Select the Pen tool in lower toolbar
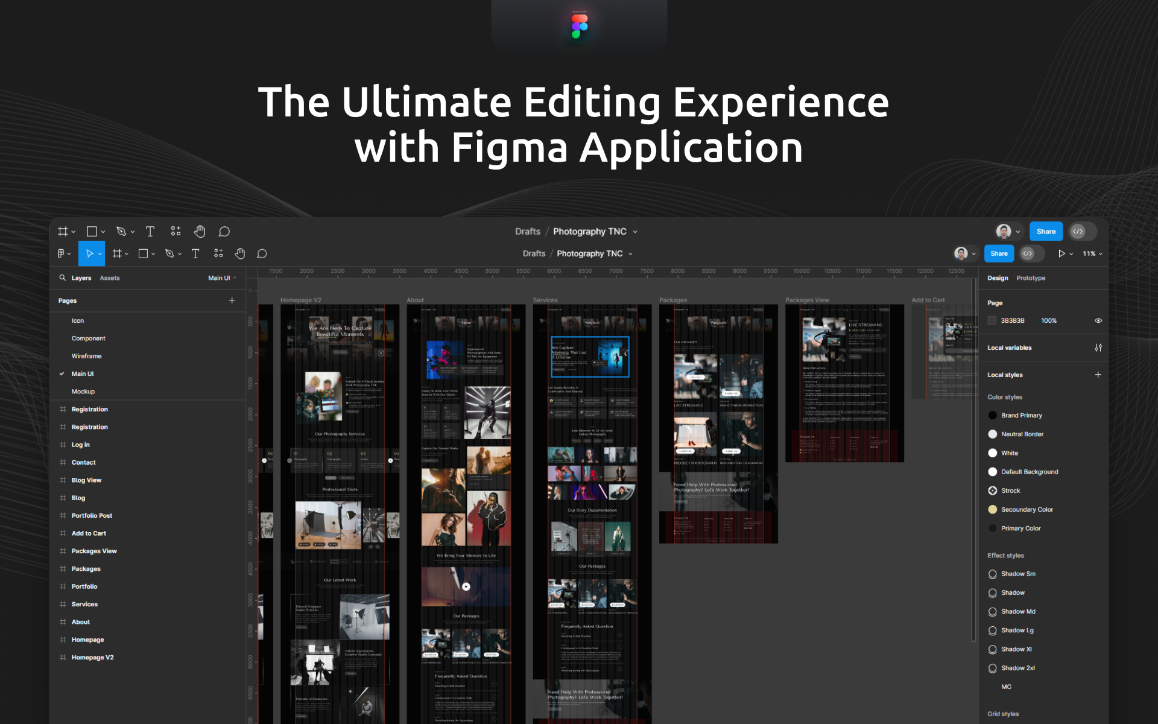This screenshot has width=1158, height=724. (169, 253)
